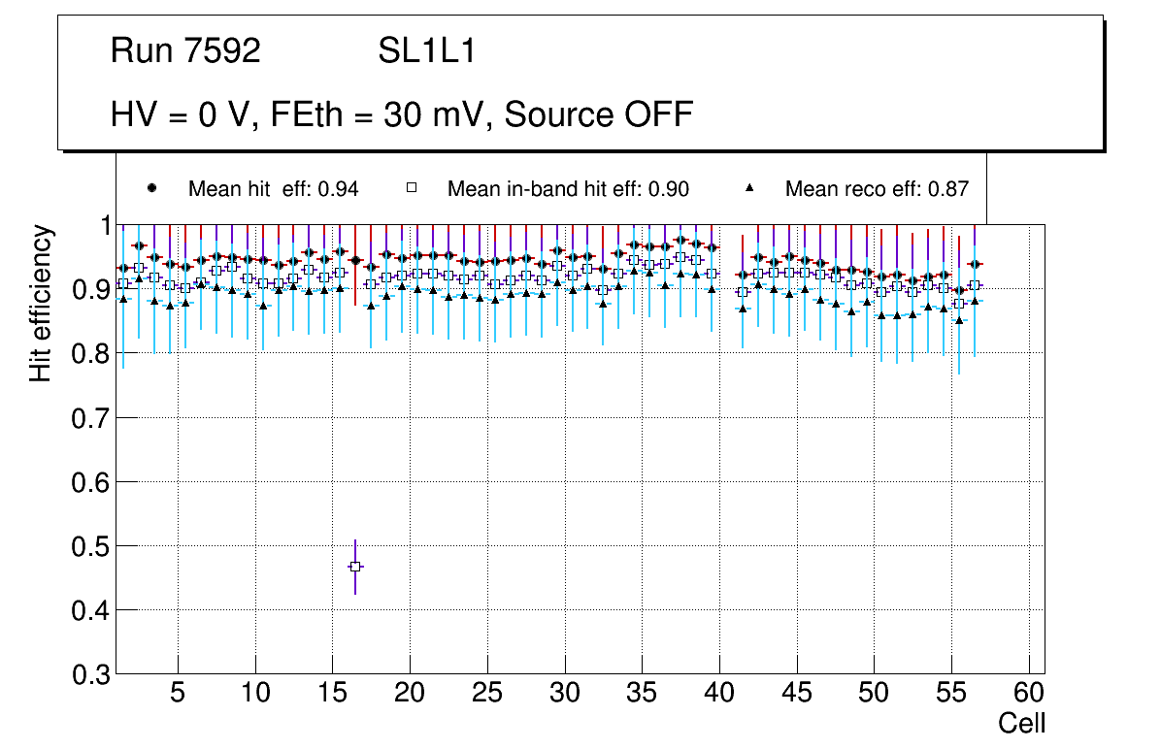This screenshot has width=1161, height=749.
Task: Click the filled circle legend marker
Action: pos(150,188)
